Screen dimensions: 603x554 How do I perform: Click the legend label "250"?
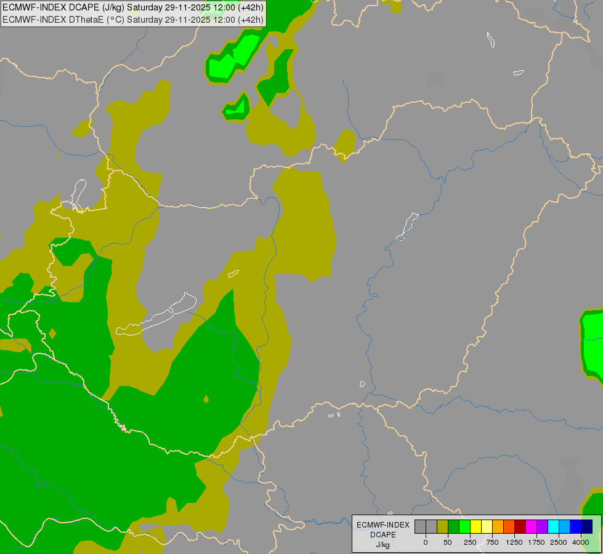coord(470,542)
